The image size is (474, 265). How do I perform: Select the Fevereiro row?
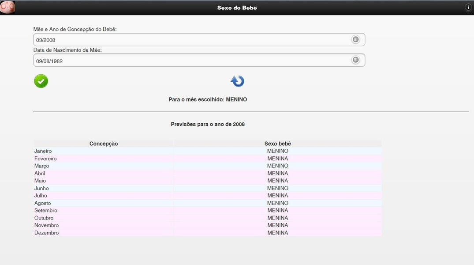pyautogui.click(x=207, y=159)
